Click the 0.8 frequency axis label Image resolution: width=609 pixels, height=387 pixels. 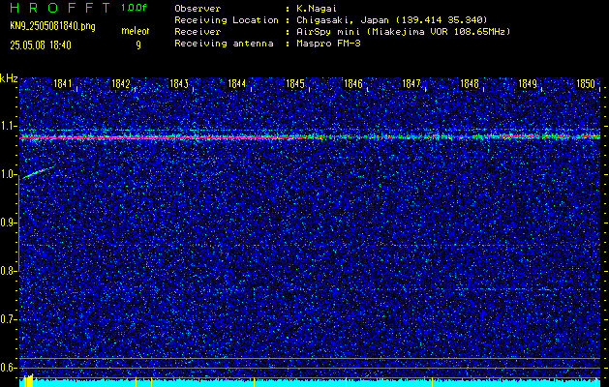(x=9, y=271)
